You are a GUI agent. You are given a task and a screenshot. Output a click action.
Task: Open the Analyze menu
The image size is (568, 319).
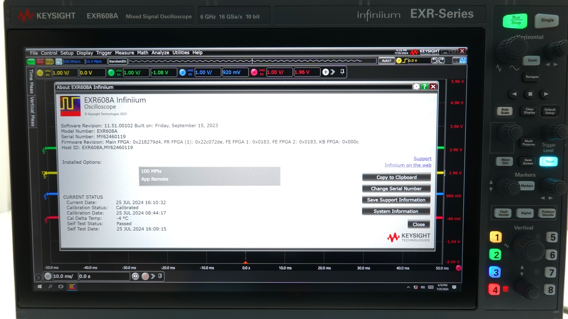point(160,53)
